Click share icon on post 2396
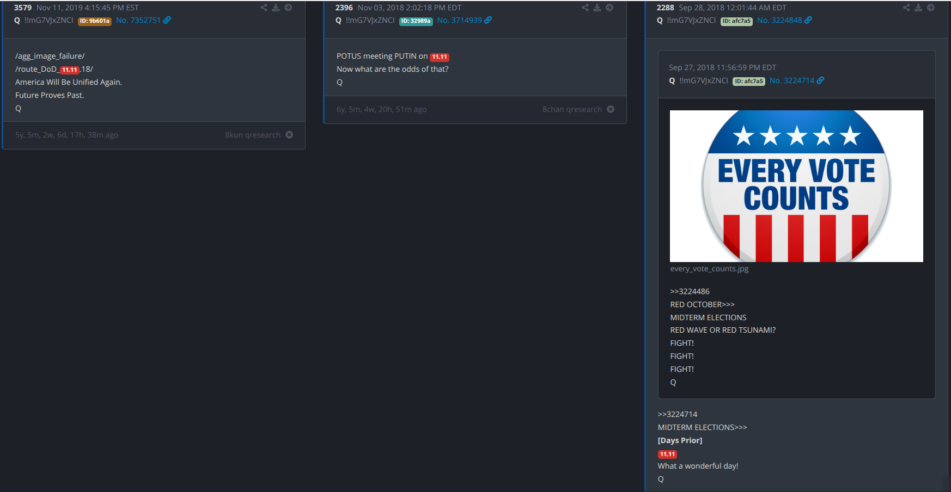This screenshot has width=951, height=492. tap(585, 8)
